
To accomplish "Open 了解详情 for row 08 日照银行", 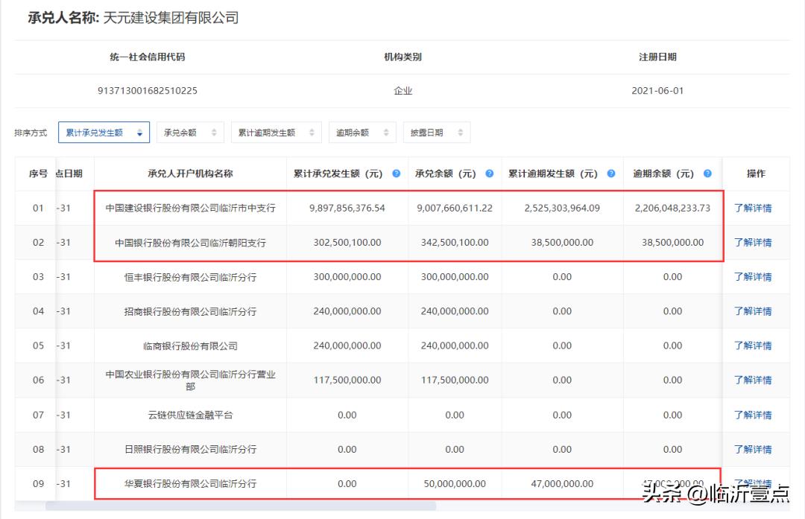I will tap(753, 449).
